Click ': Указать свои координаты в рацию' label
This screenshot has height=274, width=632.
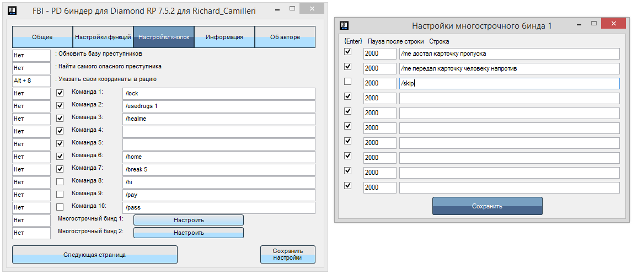pos(106,79)
